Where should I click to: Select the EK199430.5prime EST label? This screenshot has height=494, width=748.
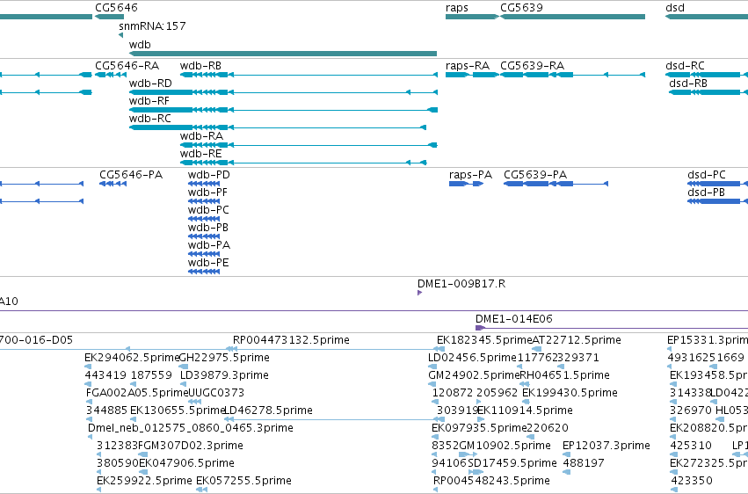tap(570, 394)
